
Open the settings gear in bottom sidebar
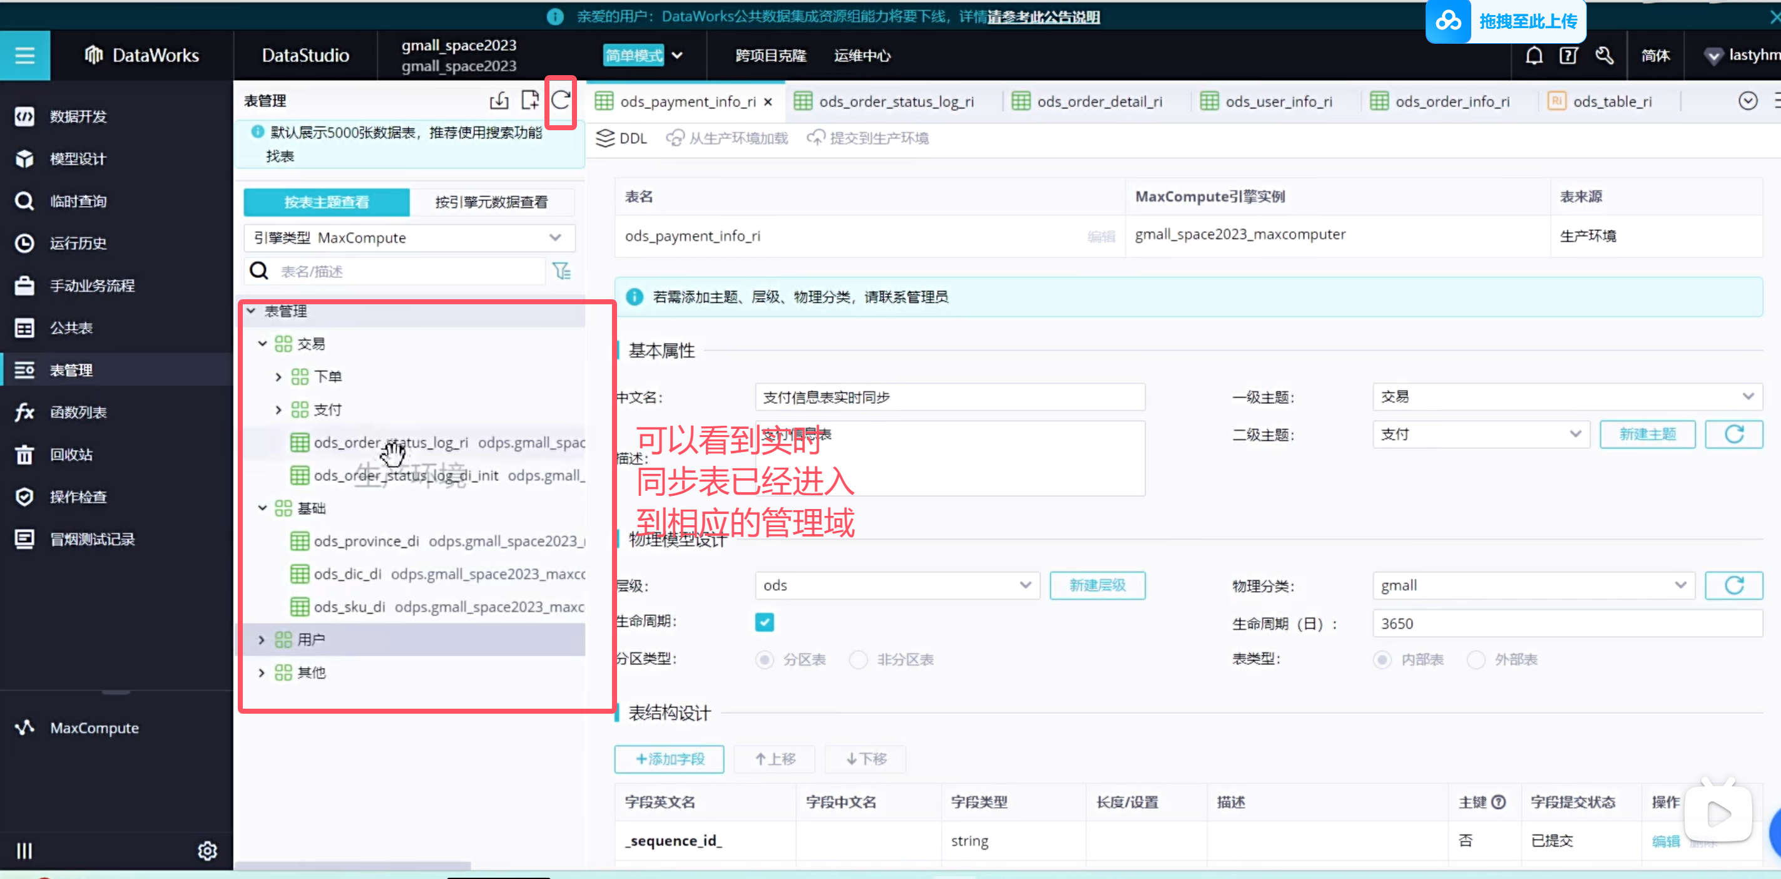click(207, 850)
